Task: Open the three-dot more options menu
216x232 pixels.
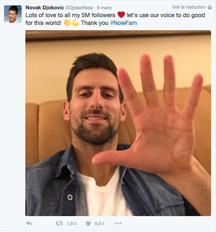Action: [x=118, y=223]
